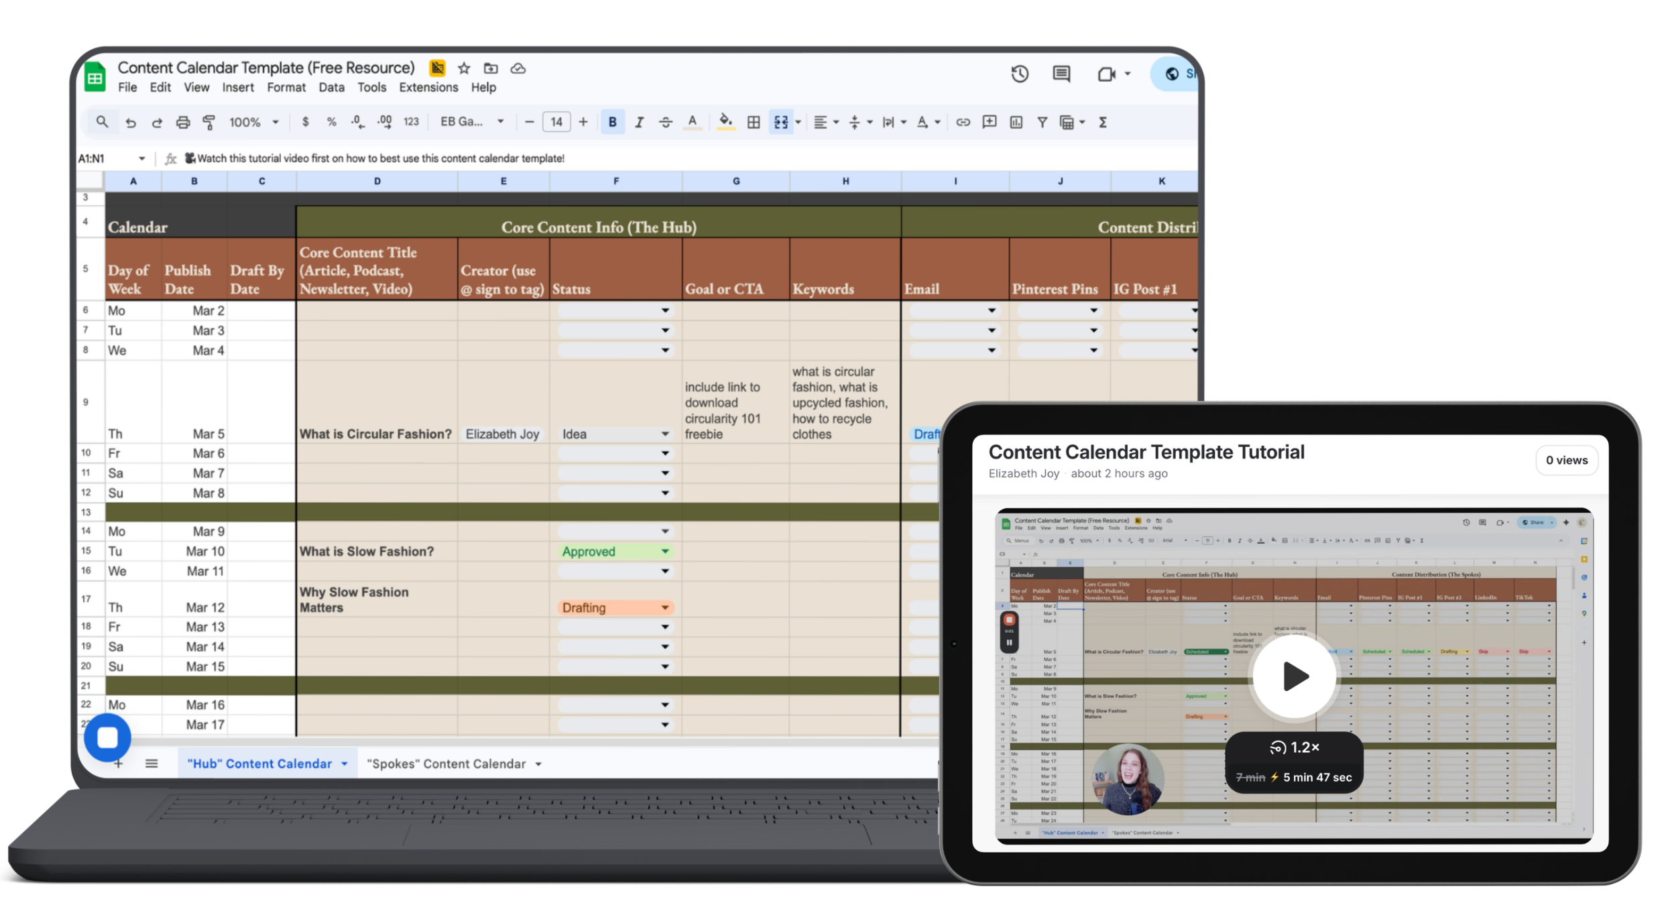Click the print icon in toolbar
1676x905 pixels.
click(182, 122)
